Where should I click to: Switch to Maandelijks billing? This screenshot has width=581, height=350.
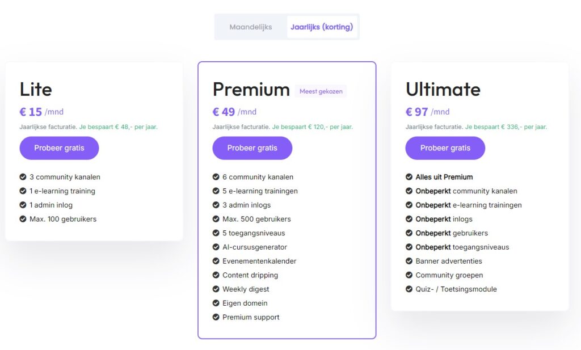250,27
